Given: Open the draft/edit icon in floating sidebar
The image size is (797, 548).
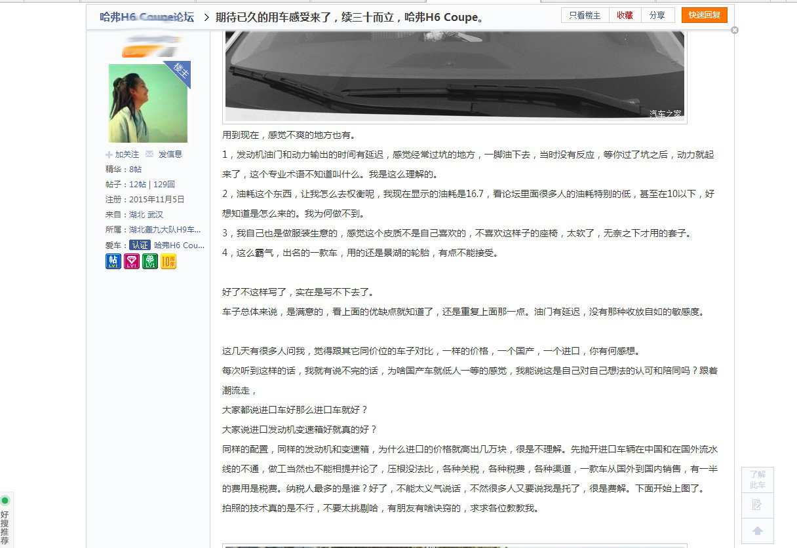Looking at the screenshot, I should tap(757, 505).
